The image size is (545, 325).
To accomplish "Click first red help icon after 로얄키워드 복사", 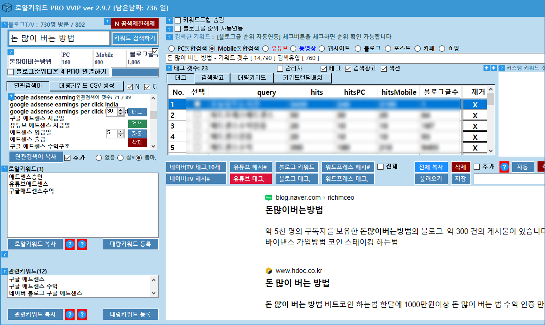I will coord(69,244).
